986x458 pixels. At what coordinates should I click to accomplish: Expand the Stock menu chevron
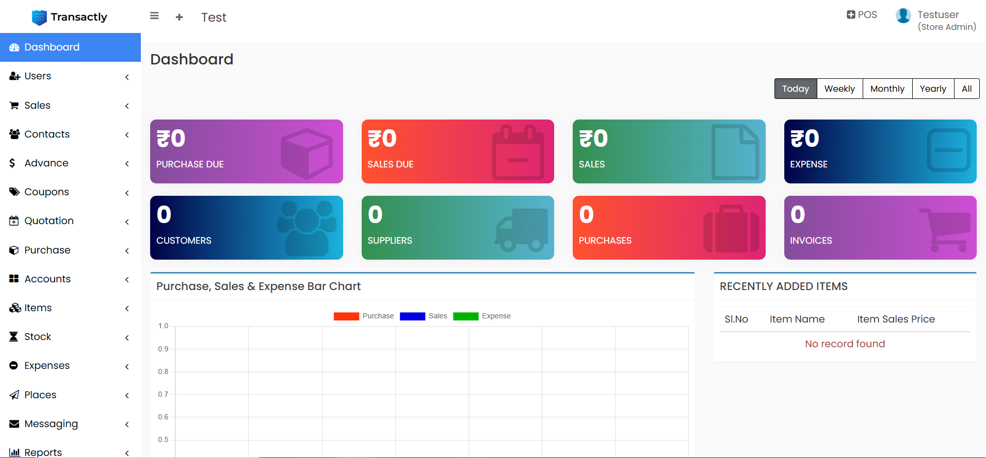[x=127, y=337]
